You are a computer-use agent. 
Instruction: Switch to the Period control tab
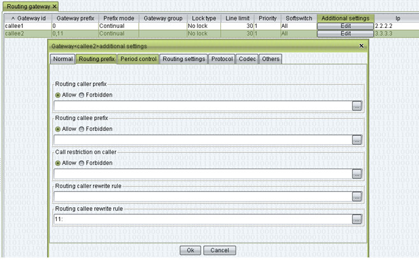point(138,59)
